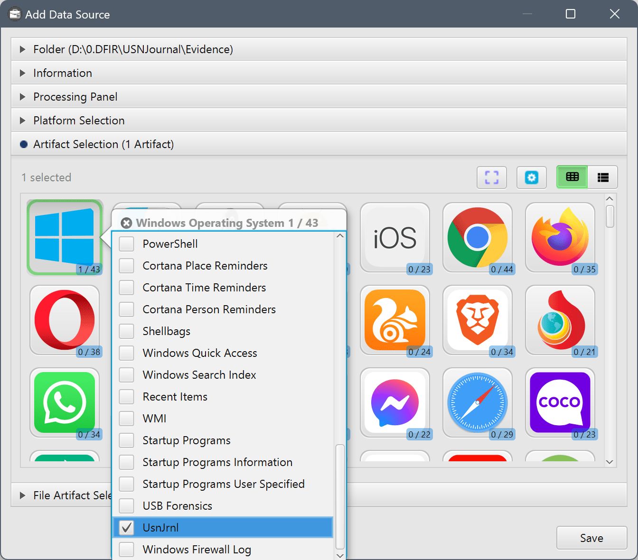The width and height of the screenshot is (638, 560).
Task: Check Cortana Time Reminders
Action: point(126,288)
